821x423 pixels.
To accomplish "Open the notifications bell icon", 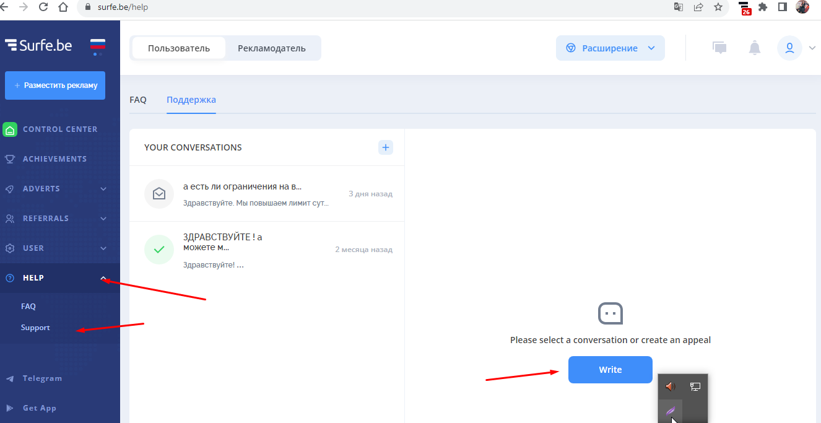I will 755,48.
